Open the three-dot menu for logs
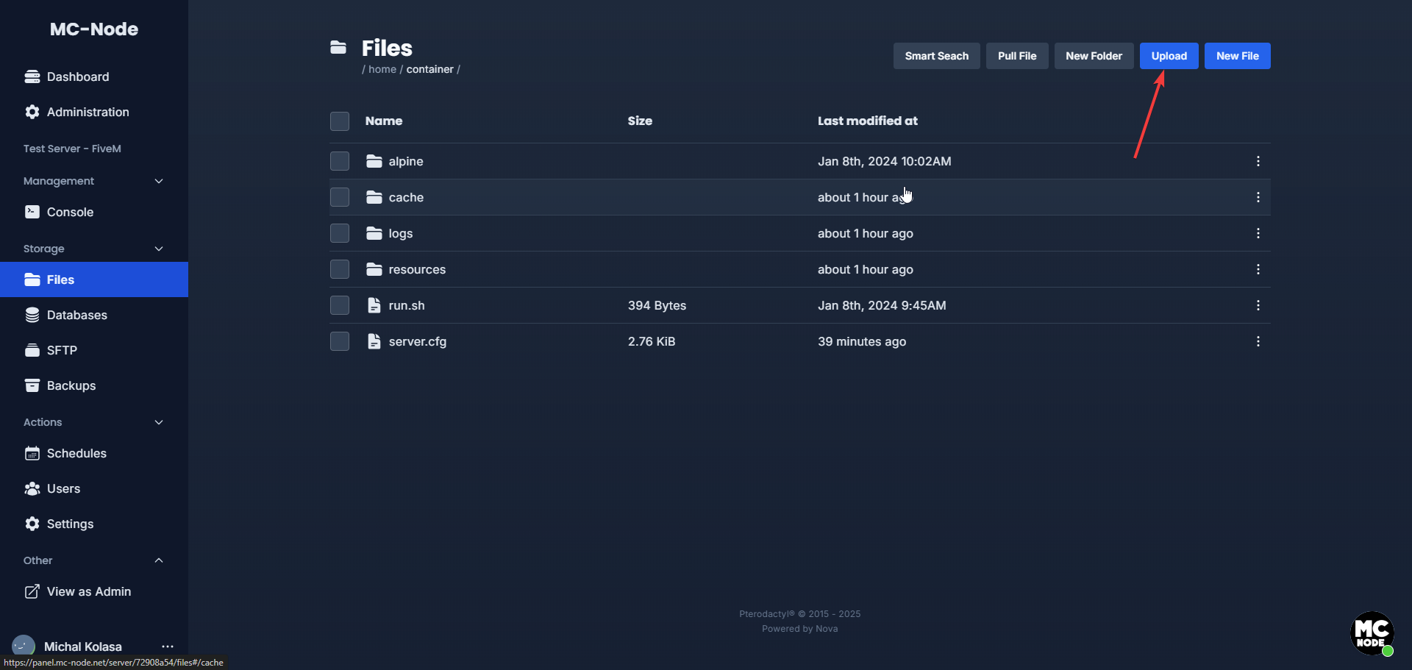The image size is (1412, 670). pos(1258,233)
